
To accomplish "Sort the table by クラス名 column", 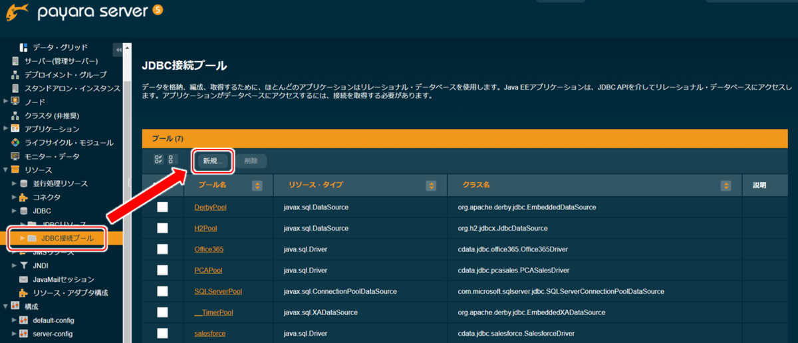I will (726, 185).
